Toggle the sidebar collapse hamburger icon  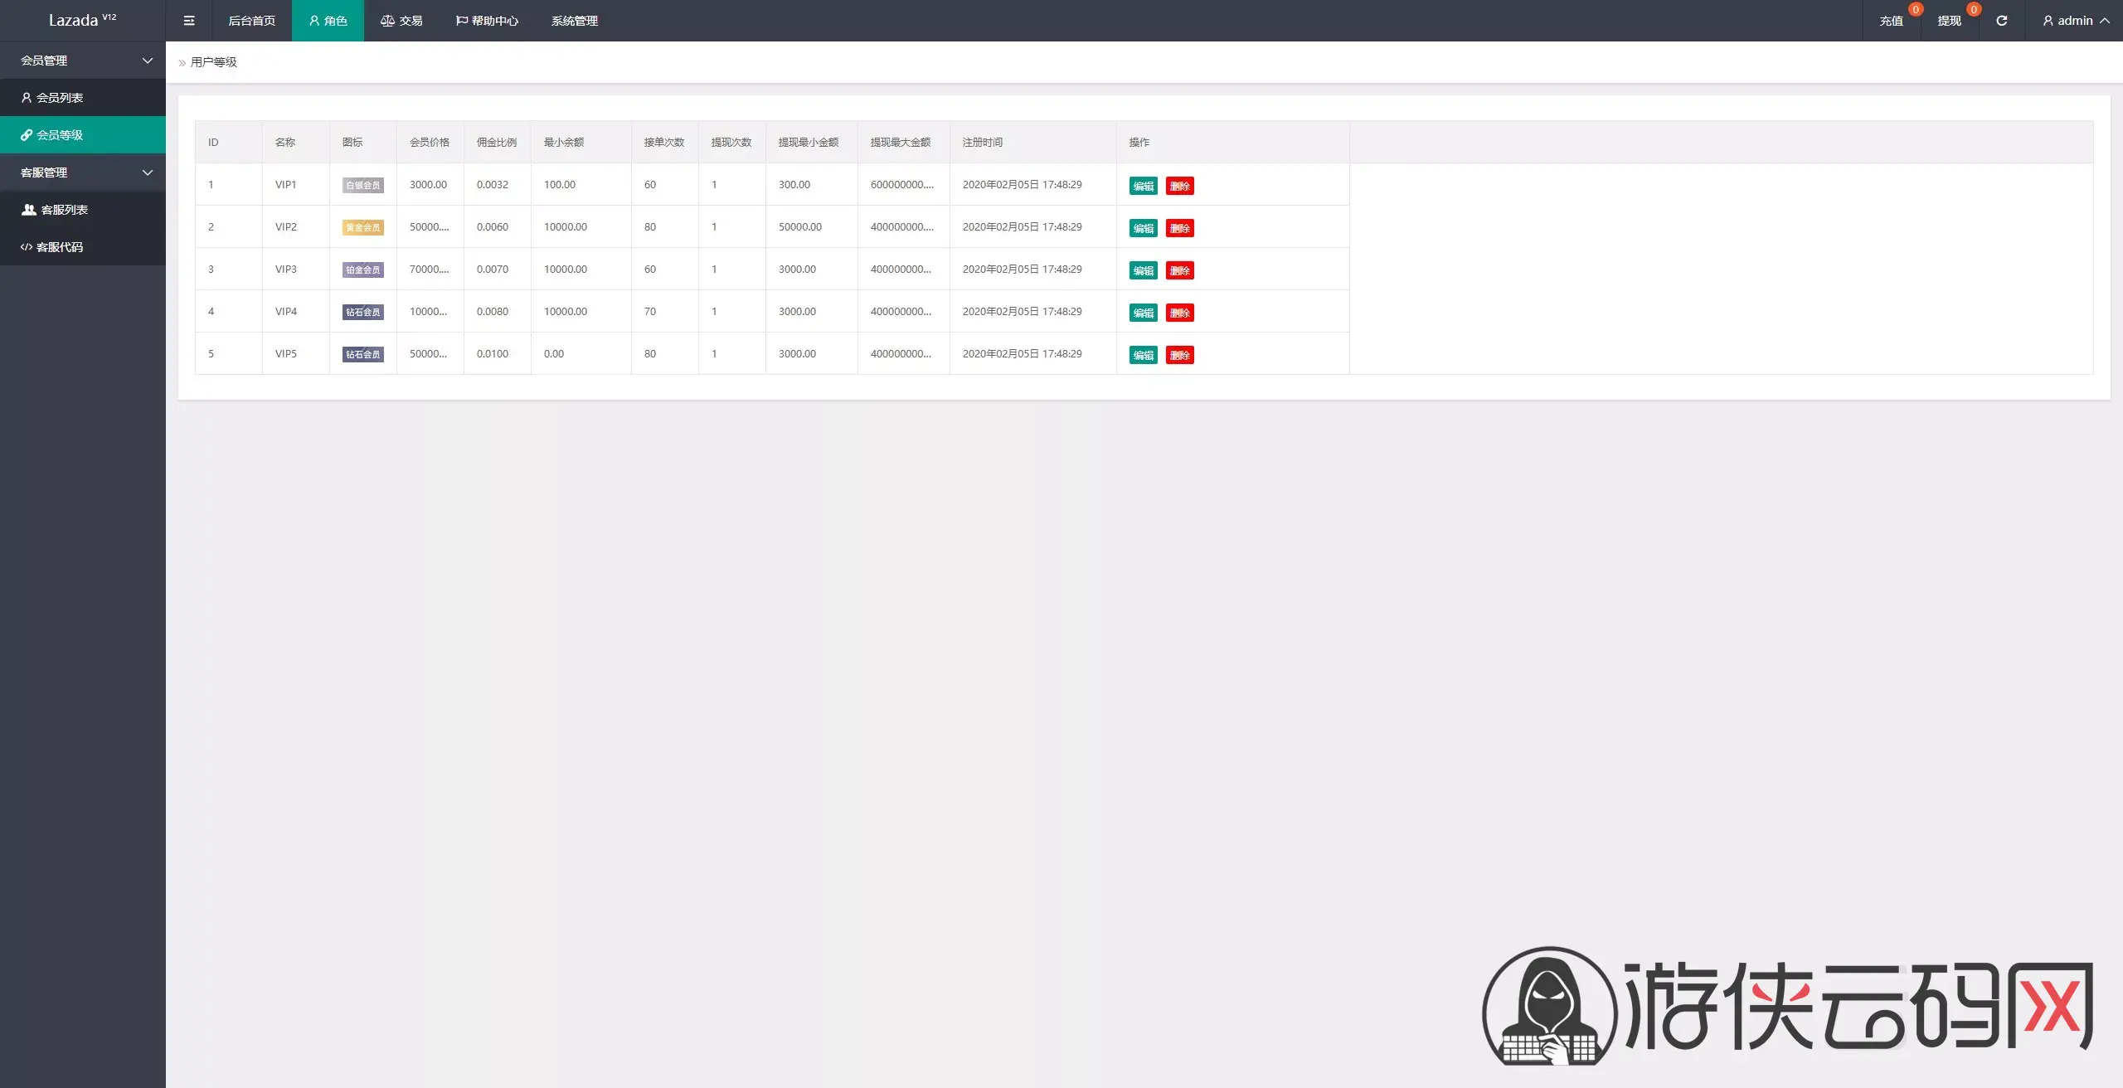pyautogui.click(x=189, y=21)
